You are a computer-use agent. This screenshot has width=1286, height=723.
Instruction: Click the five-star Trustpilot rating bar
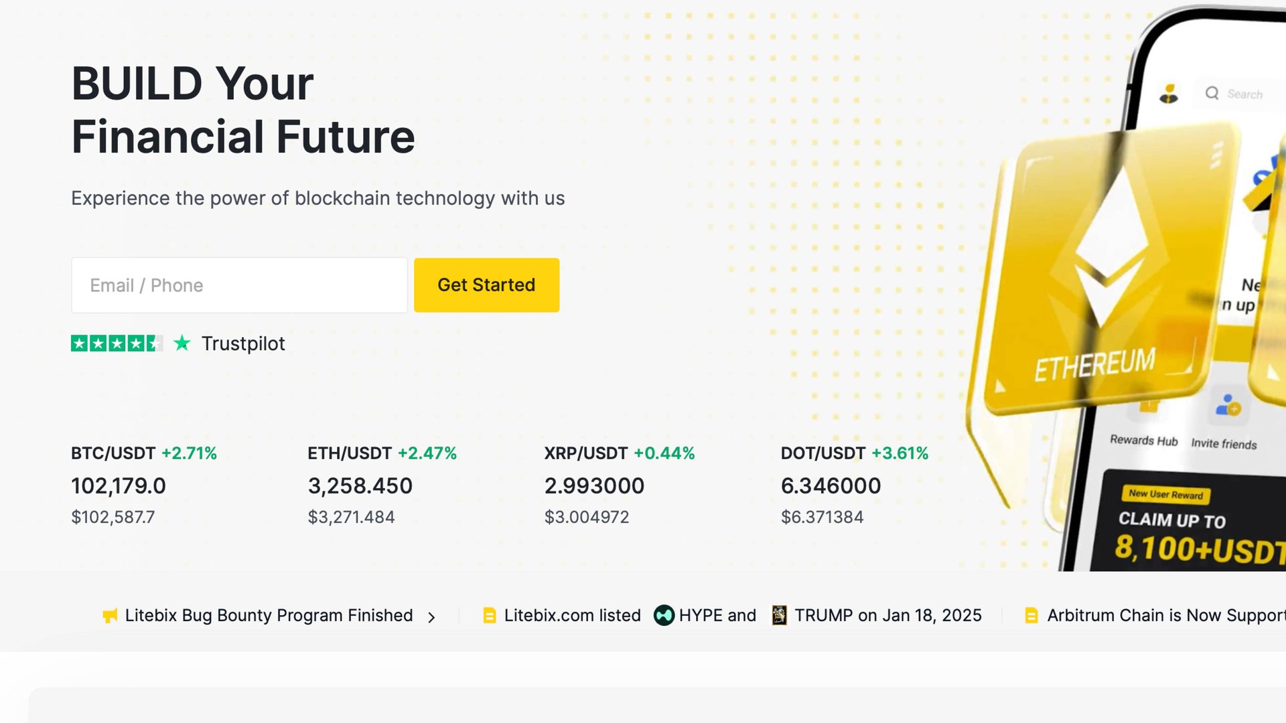(x=117, y=343)
